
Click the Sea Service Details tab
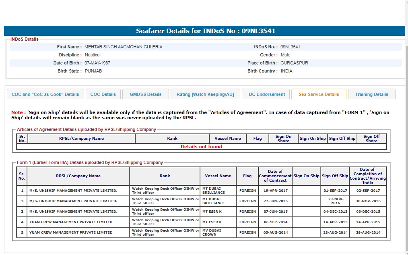(x=319, y=94)
